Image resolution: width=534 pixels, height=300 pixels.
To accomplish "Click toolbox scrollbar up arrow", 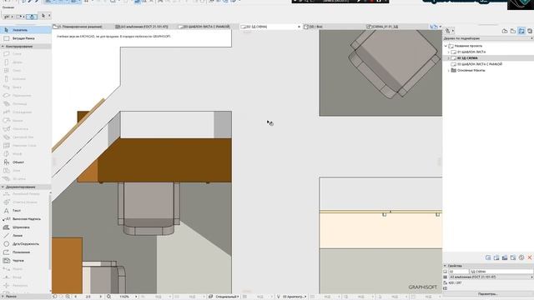I will click(x=50, y=192).
